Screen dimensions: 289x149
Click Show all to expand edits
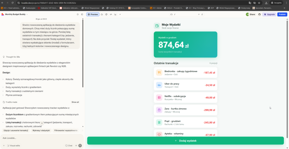(75, 102)
